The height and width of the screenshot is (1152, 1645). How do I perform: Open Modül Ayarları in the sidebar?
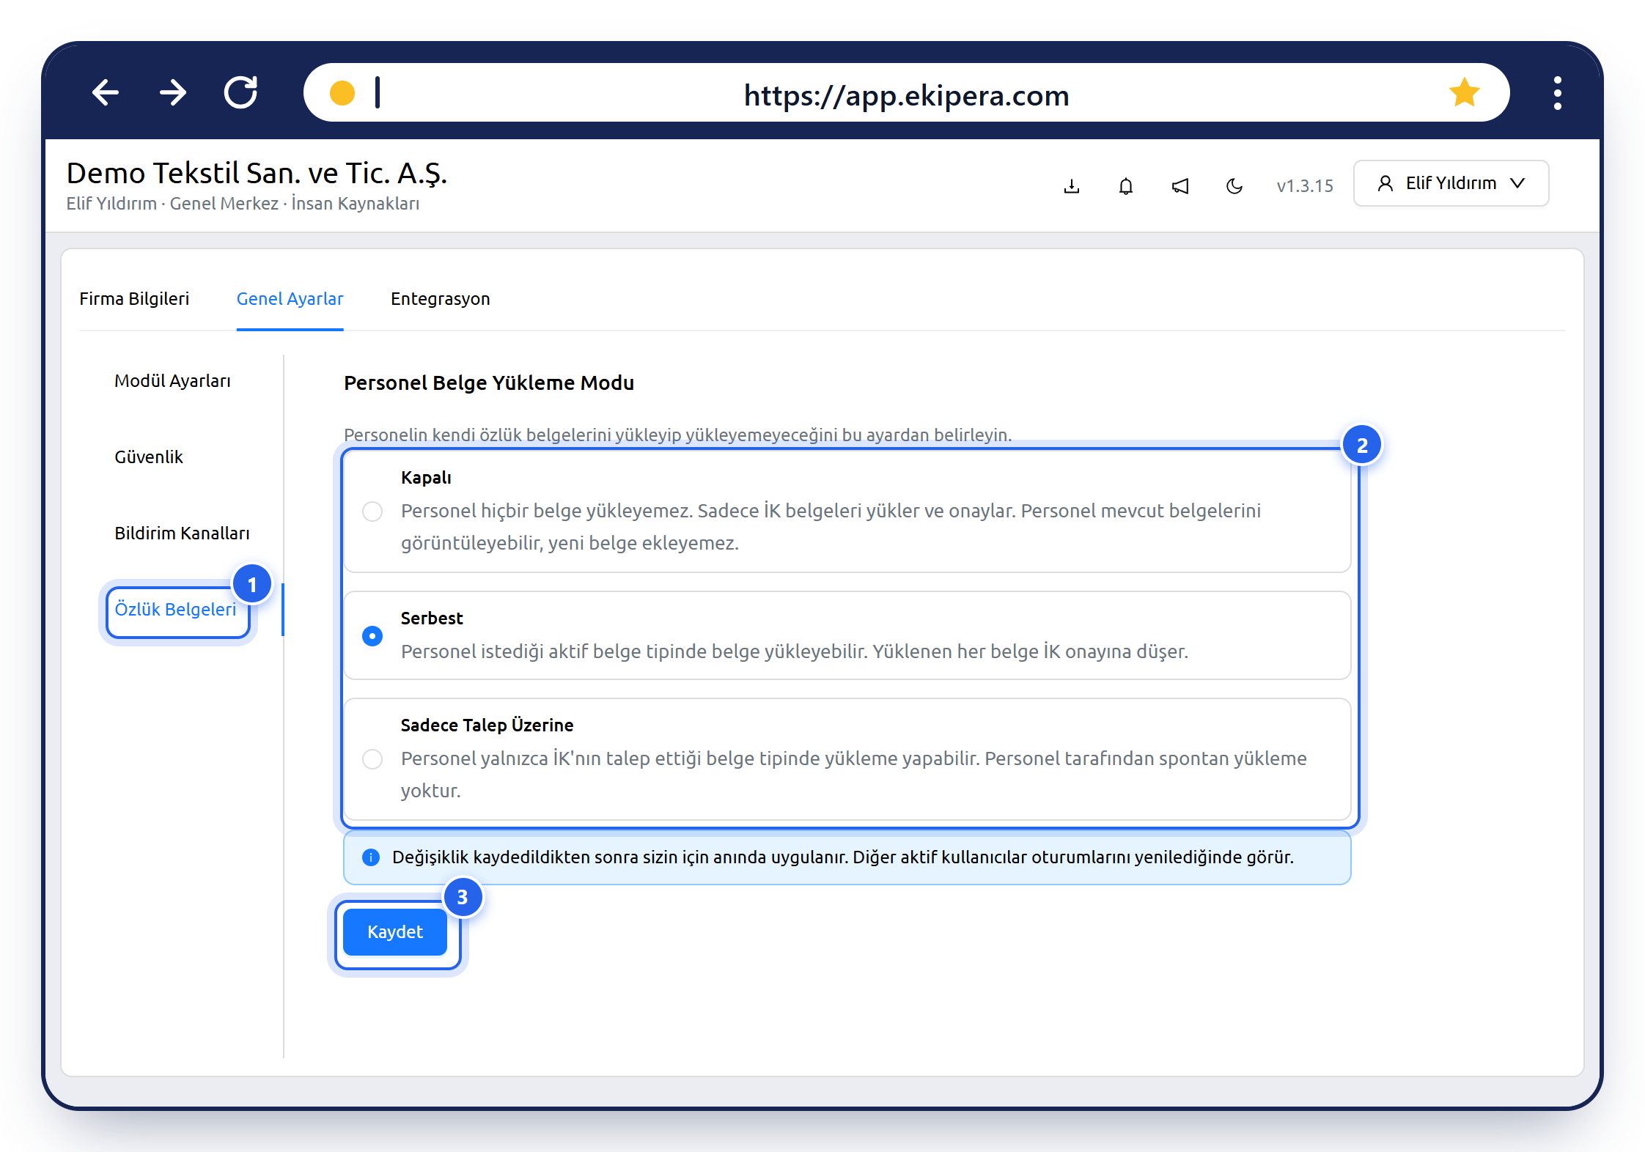point(172,381)
